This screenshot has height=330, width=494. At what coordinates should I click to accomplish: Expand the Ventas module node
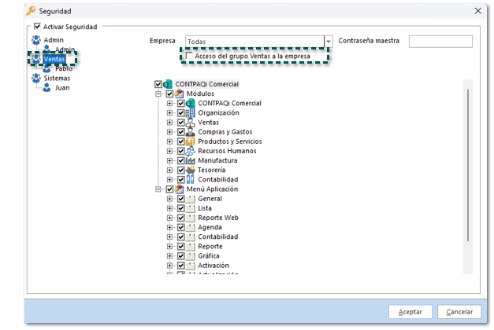click(x=169, y=123)
